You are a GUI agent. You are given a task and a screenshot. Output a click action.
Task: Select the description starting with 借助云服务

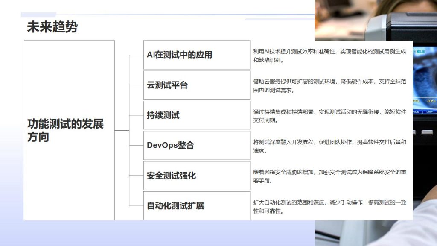pos(329,85)
